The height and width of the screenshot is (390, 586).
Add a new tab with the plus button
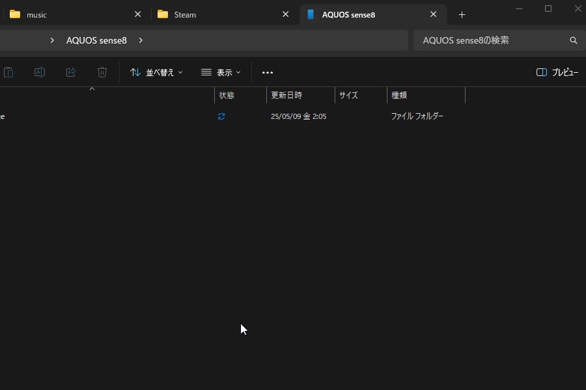[x=462, y=14]
